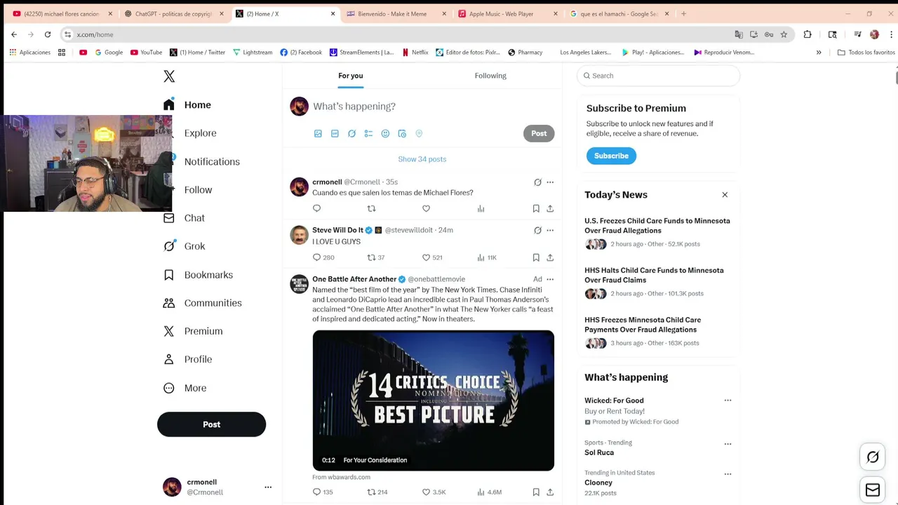Screen dimensions: 898x505
Task: Click the large black Post button
Action: pyautogui.click(x=211, y=424)
